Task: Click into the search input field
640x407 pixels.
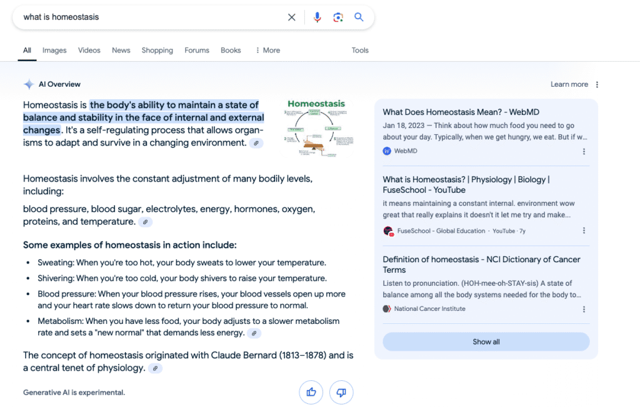Action: pyautogui.click(x=150, y=17)
